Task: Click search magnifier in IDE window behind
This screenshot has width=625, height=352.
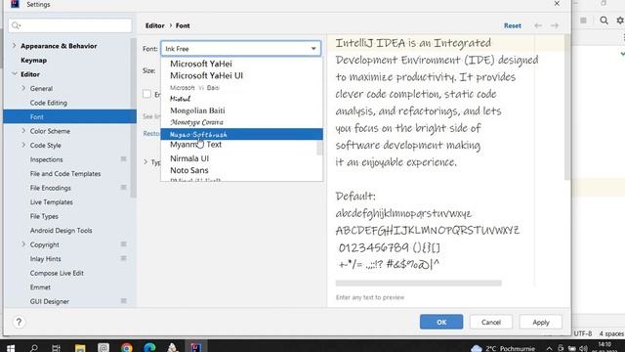Action: click(604, 21)
